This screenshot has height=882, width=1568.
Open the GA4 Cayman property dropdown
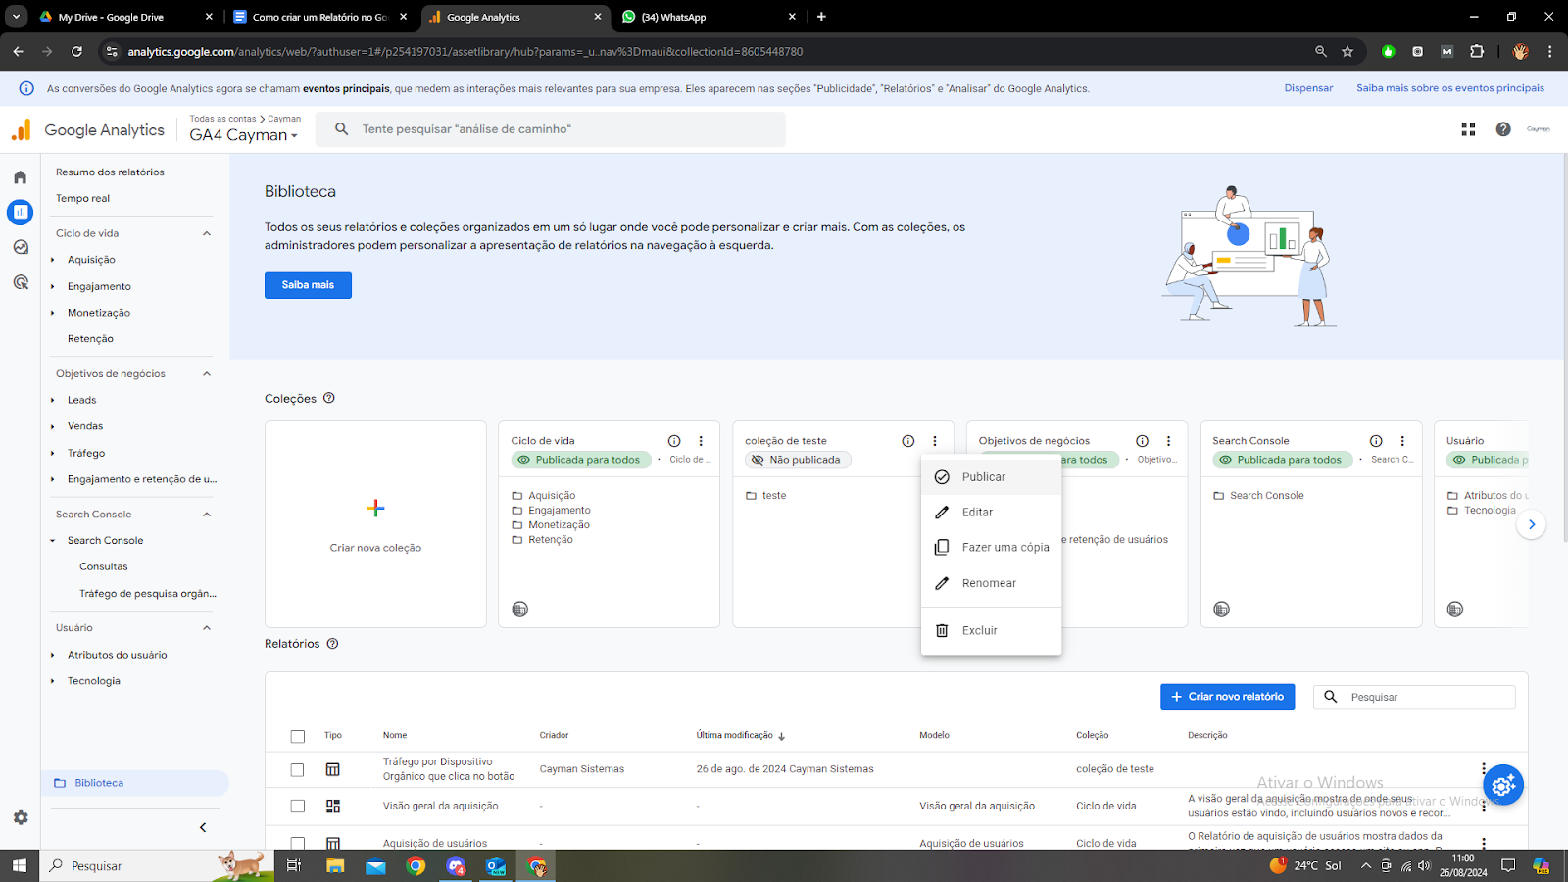(x=244, y=135)
